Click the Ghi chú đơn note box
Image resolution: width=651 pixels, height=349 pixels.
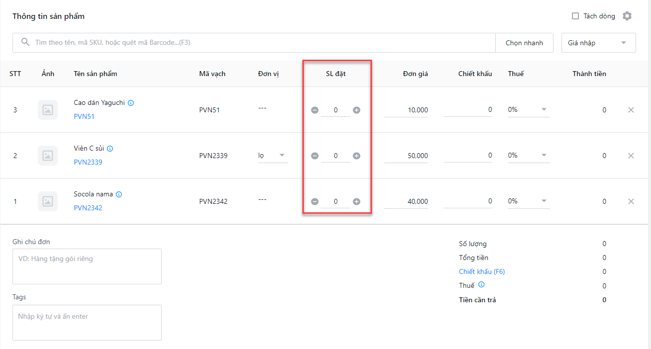click(x=87, y=266)
